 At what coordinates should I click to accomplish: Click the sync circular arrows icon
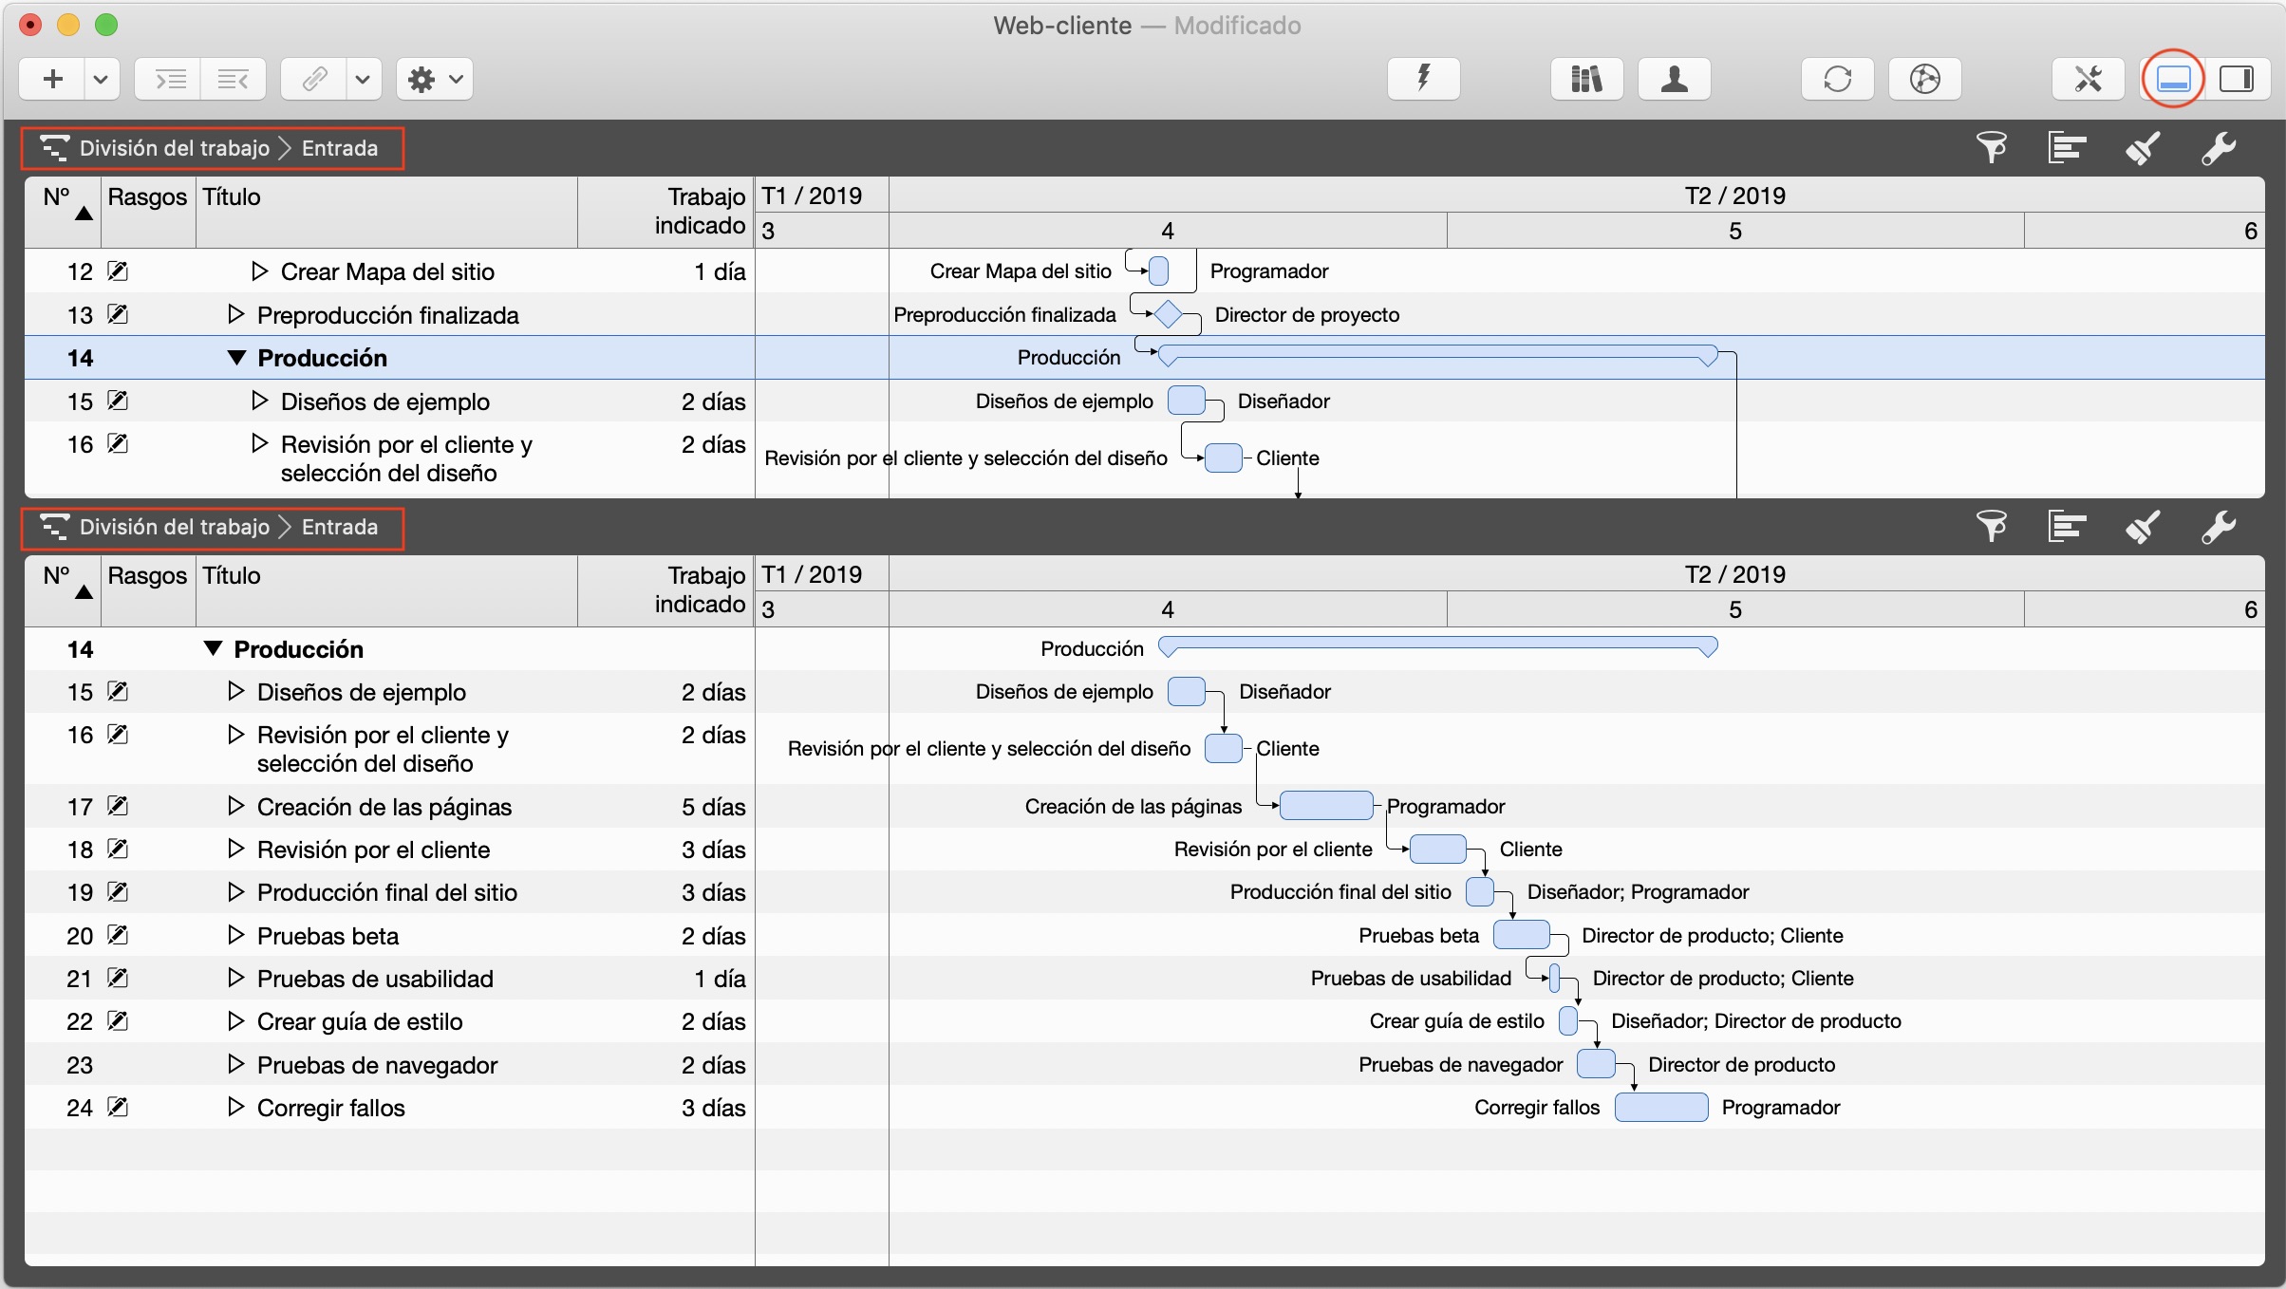point(1838,79)
